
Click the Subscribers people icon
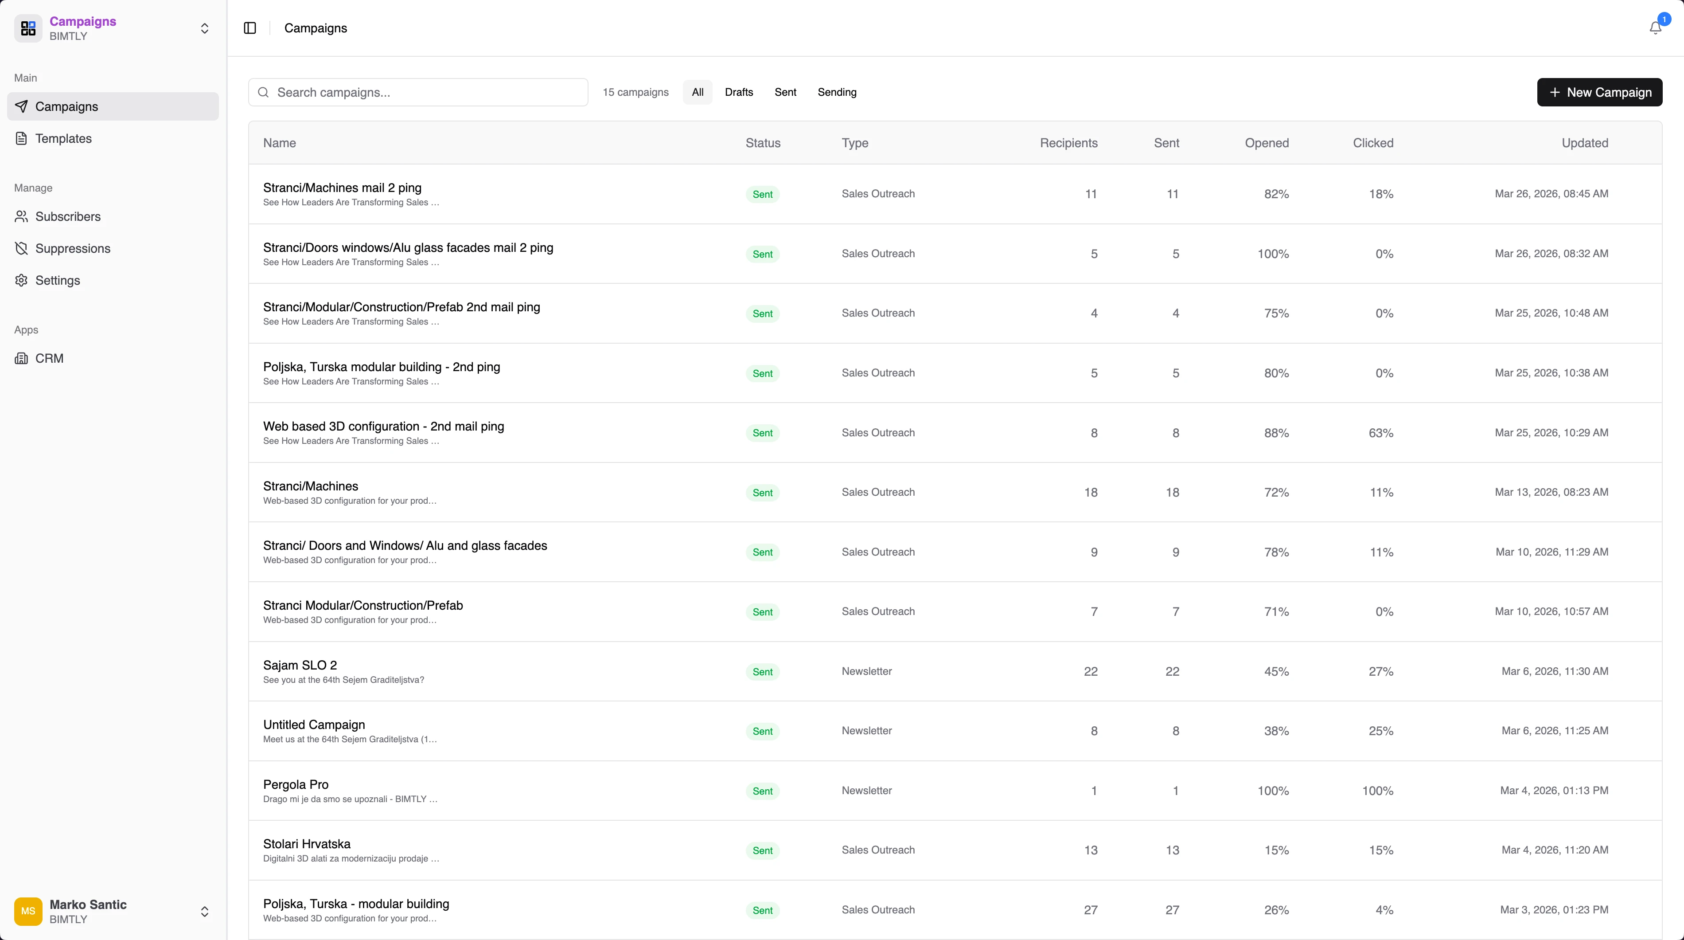(x=22, y=216)
